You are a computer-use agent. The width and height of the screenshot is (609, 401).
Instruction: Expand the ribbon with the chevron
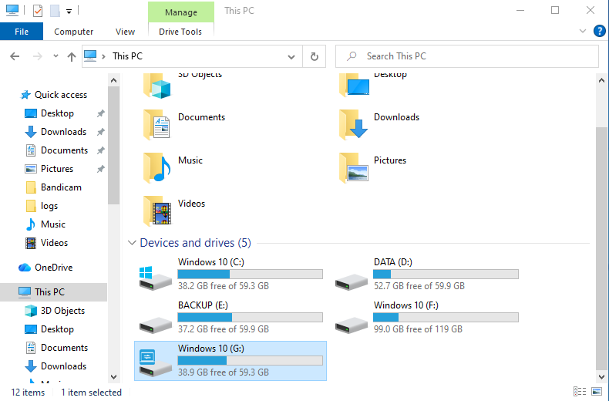pyautogui.click(x=582, y=31)
